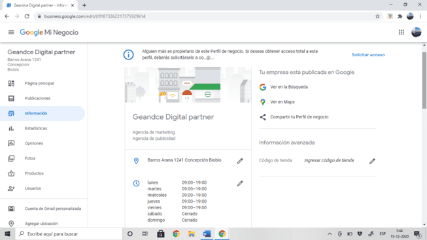Reload the page
427x240 pixels.
pos(27,16)
